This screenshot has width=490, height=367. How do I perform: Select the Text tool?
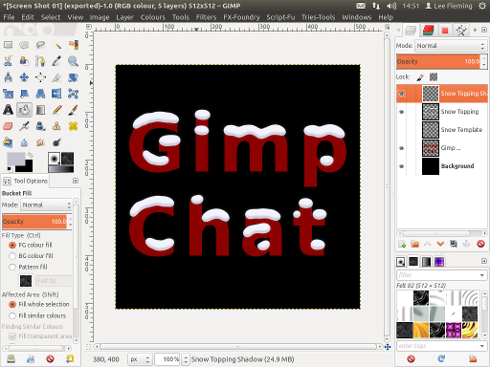click(x=9, y=110)
